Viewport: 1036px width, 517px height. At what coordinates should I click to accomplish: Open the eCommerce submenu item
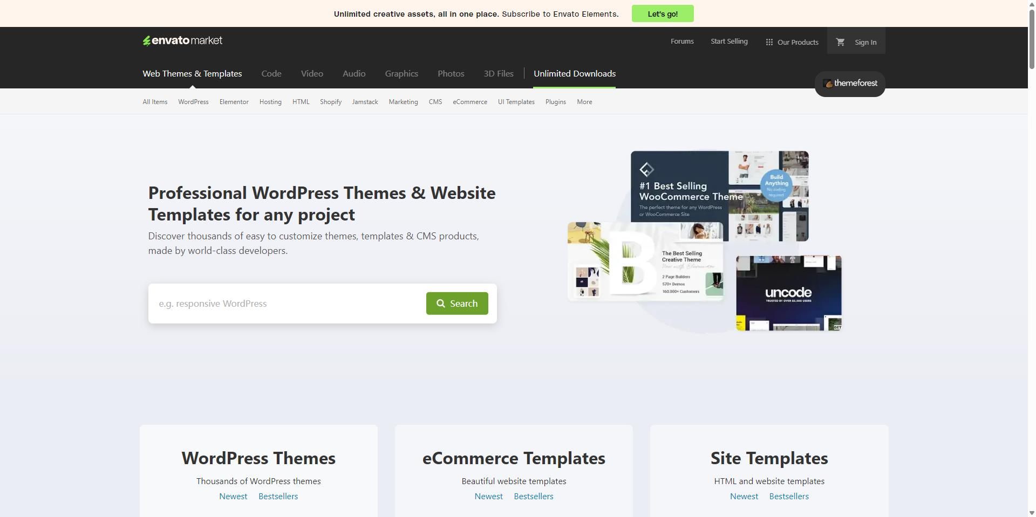point(470,102)
